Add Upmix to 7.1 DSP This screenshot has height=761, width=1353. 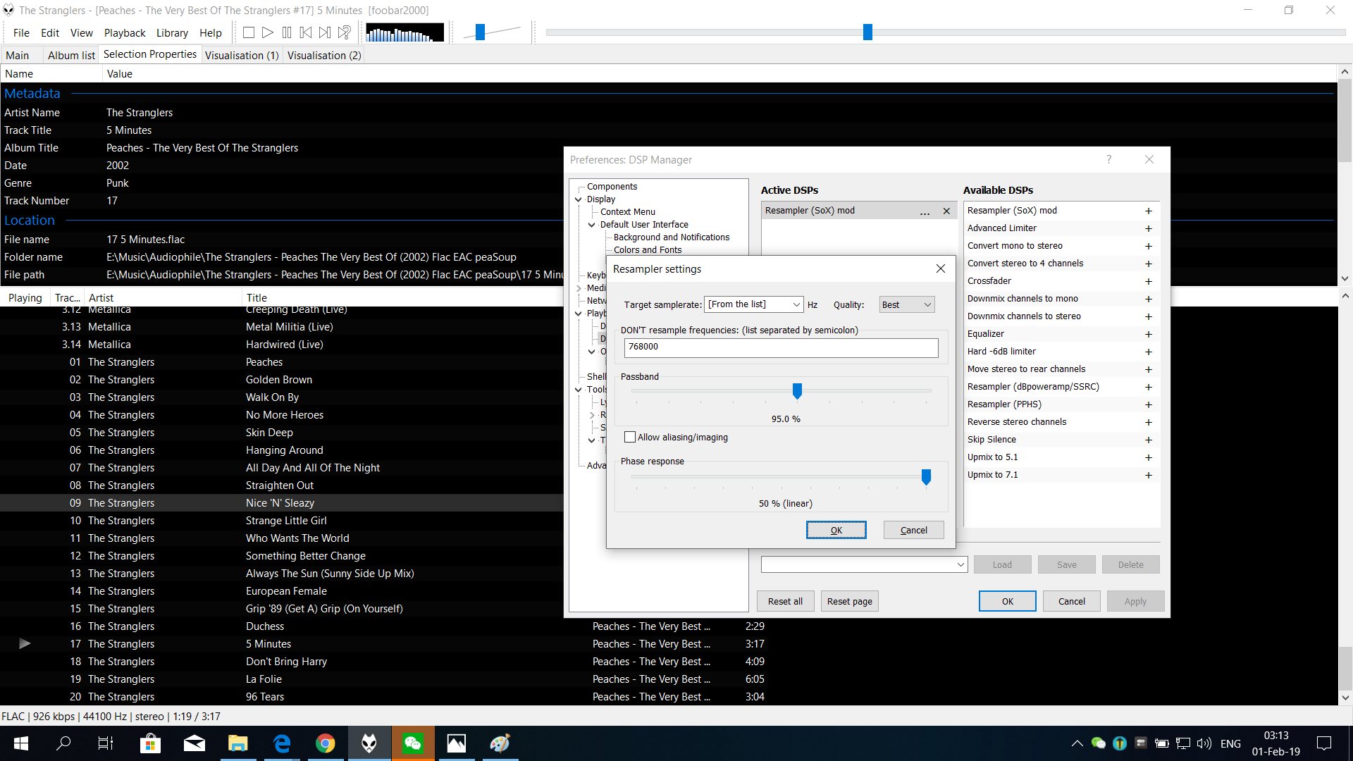point(1148,475)
